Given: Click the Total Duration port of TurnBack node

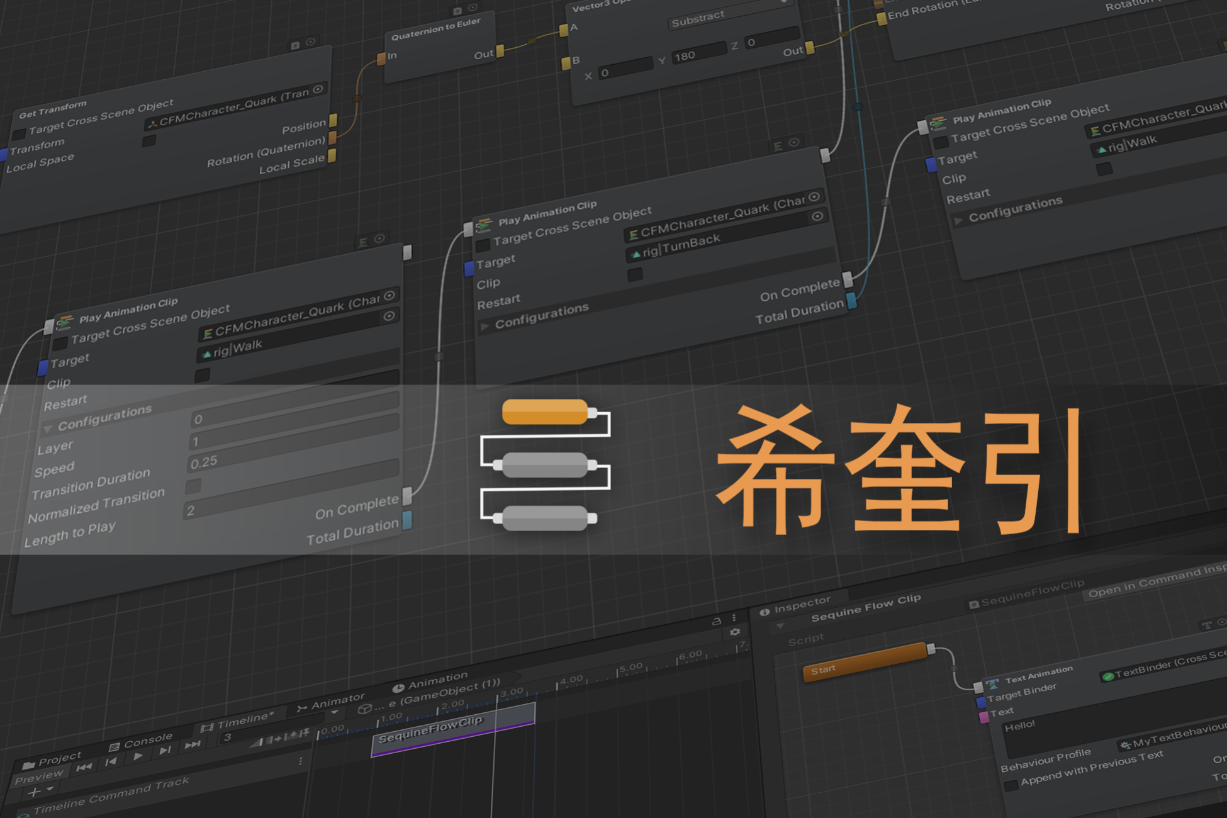Looking at the screenshot, I should (x=851, y=301).
